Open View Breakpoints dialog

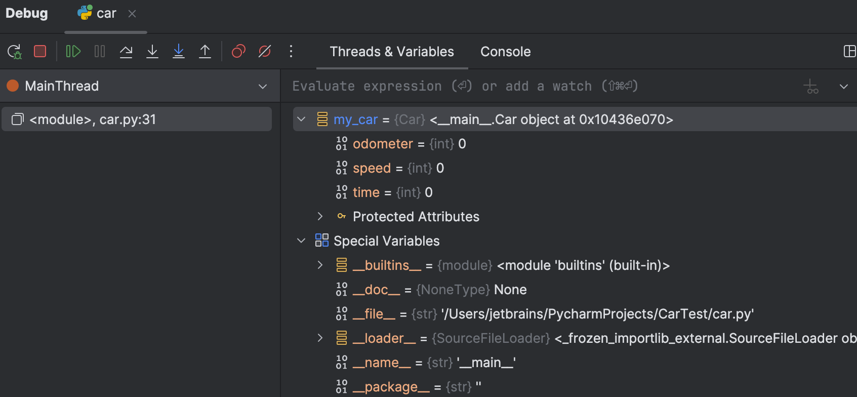point(238,51)
